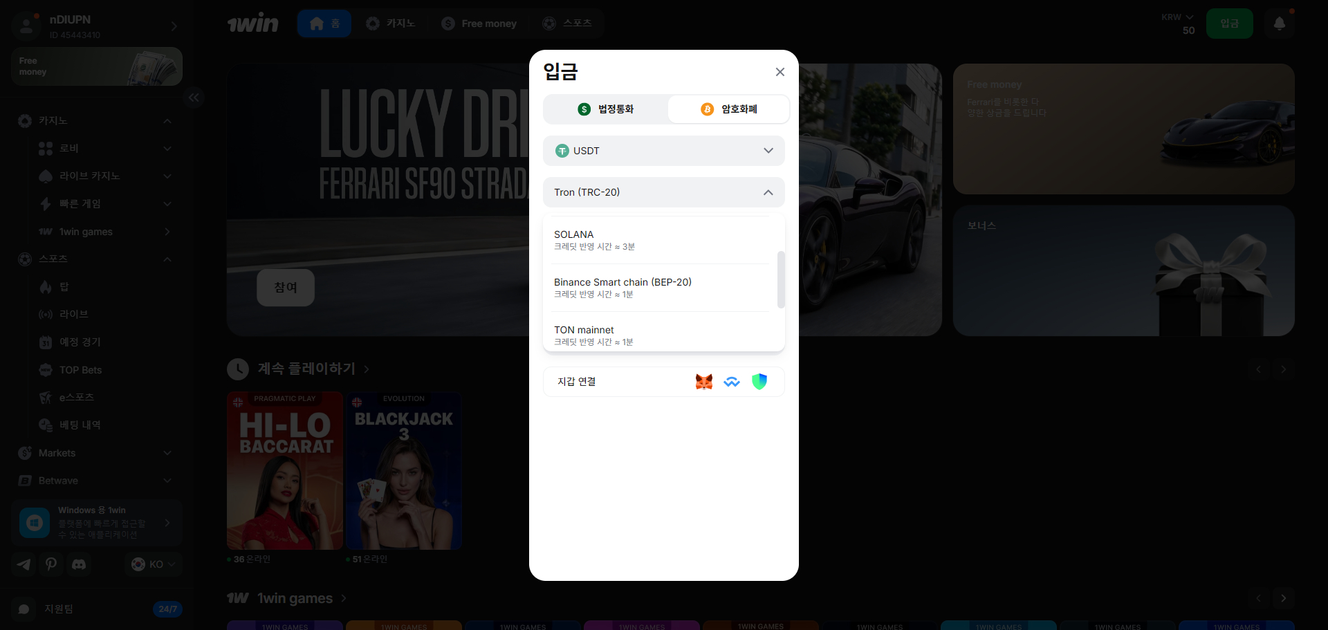Connect with the WalletConnect icon

pyautogui.click(x=732, y=382)
